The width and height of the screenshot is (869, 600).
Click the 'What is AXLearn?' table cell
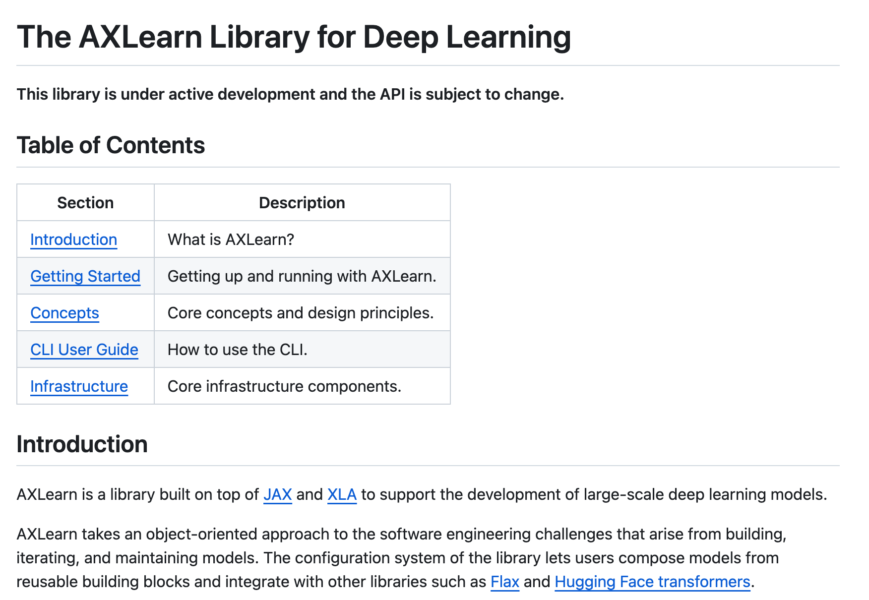(x=231, y=239)
